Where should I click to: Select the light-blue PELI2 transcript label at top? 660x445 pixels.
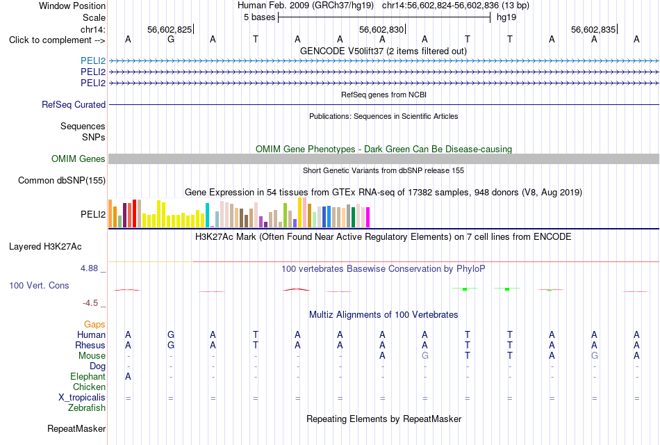[93, 60]
